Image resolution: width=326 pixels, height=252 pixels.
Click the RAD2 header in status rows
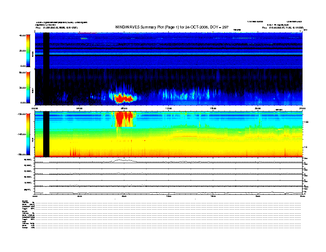pyautogui.click(x=25, y=201)
